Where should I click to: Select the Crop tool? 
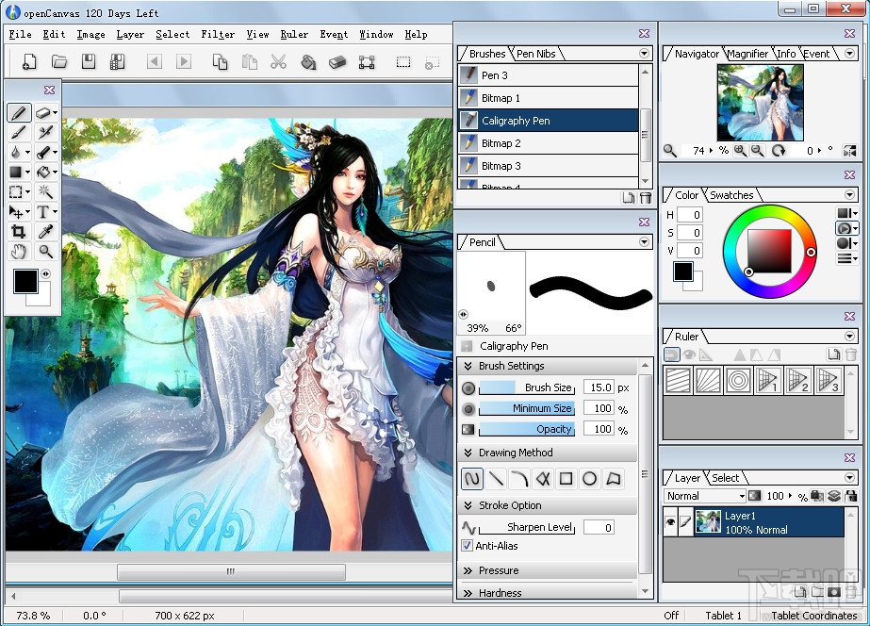(x=18, y=232)
